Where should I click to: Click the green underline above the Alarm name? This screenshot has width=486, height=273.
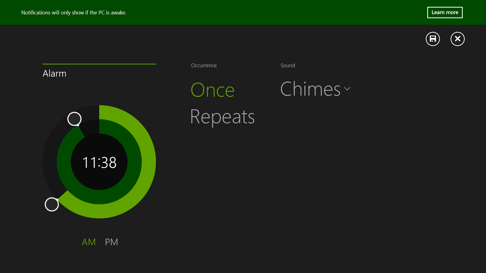click(x=99, y=64)
